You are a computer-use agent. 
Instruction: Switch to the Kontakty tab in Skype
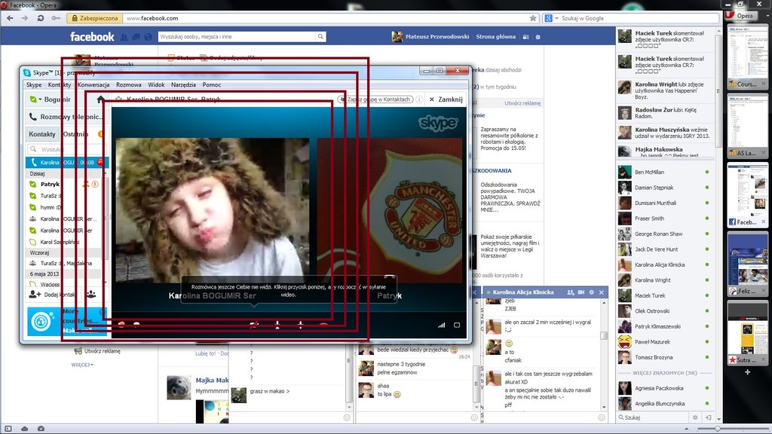coord(42,134)
